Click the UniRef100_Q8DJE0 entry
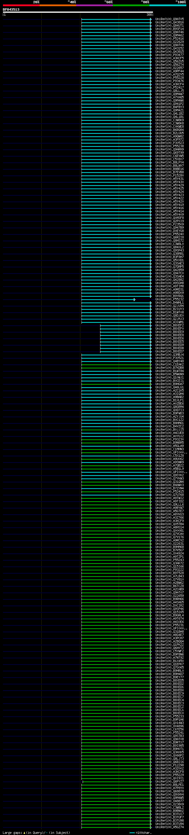The height and width of the screenshot is (835, 189). pyautogui.click(x=169, y=315)
